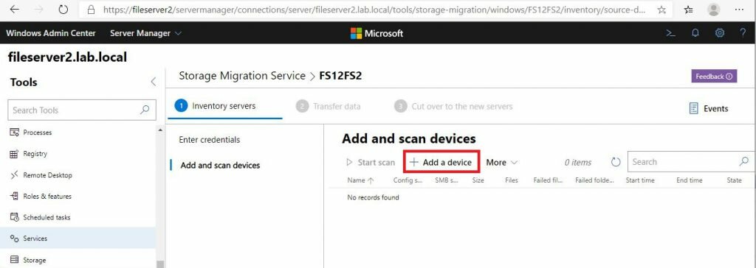Screen dimensions: 756x268
Task: Click the browser reload icon
Action: pos(63,10)
